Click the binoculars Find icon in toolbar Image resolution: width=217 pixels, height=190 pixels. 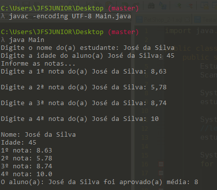click(151, 6)
